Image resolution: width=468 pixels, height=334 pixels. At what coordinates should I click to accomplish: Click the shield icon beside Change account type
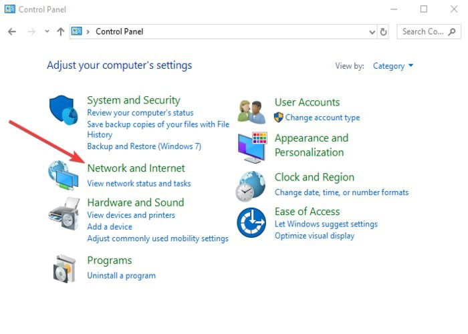[x=278, y=117]
